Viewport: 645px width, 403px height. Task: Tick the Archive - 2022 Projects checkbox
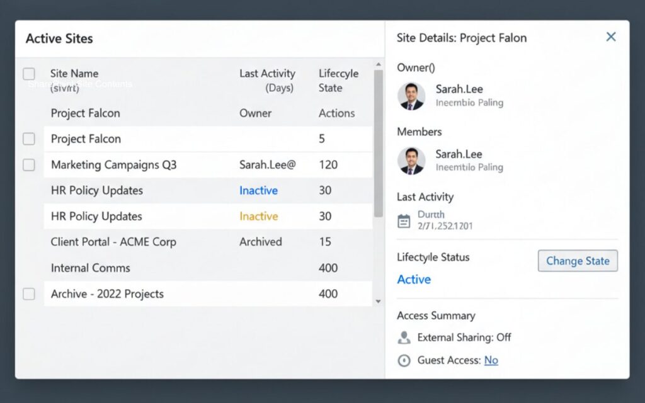coord(29,294)
